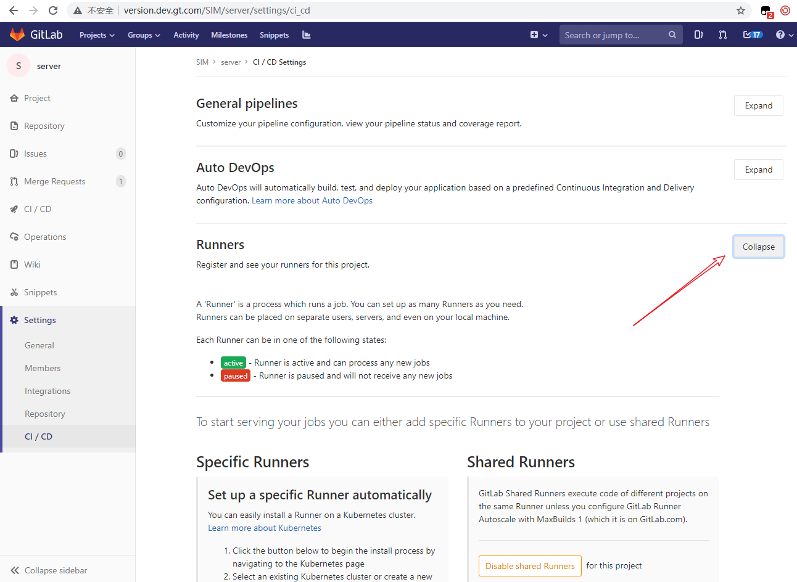The width and height of the screenshot is (797, 582).
Task: Collapse the sidebar
Action: (x=49, y=570)
